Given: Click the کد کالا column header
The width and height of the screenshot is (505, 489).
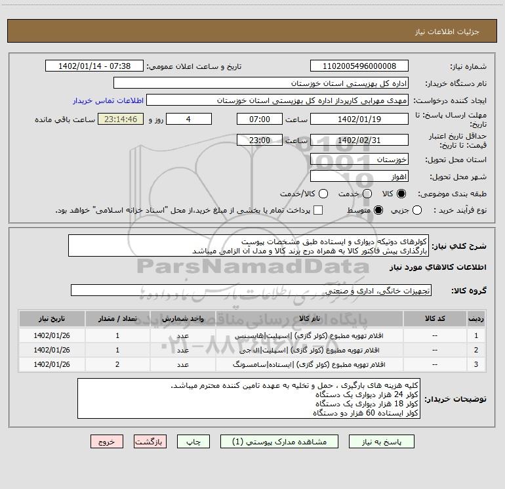Looking at the screenshot, I should pyautogui.click(x=435, y=319).
